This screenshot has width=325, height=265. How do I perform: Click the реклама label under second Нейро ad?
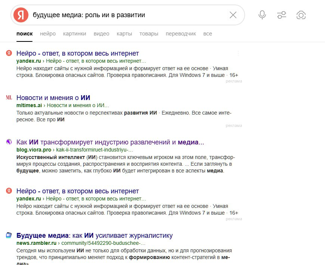pyautogui.click(x=233, y=219)
